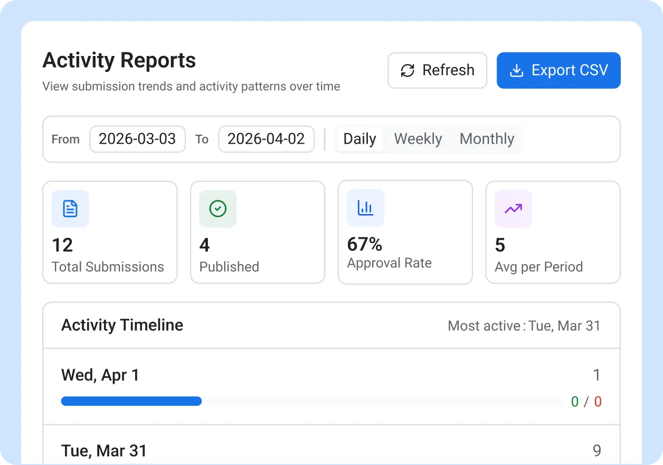Viewport: 663px width, 465px height.
Task: Click the green checkmark Published icon
Action: coord(218,209)
